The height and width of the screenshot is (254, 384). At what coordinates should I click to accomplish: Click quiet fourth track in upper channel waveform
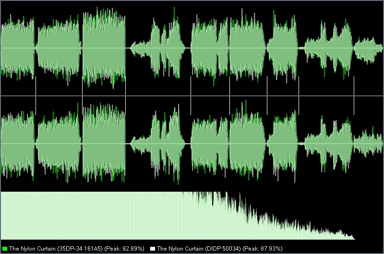[158, 48]
